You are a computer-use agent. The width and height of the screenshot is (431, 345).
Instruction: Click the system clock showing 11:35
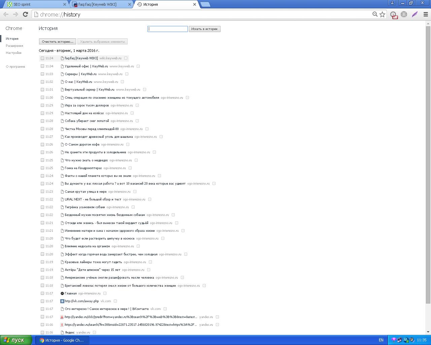422,340
